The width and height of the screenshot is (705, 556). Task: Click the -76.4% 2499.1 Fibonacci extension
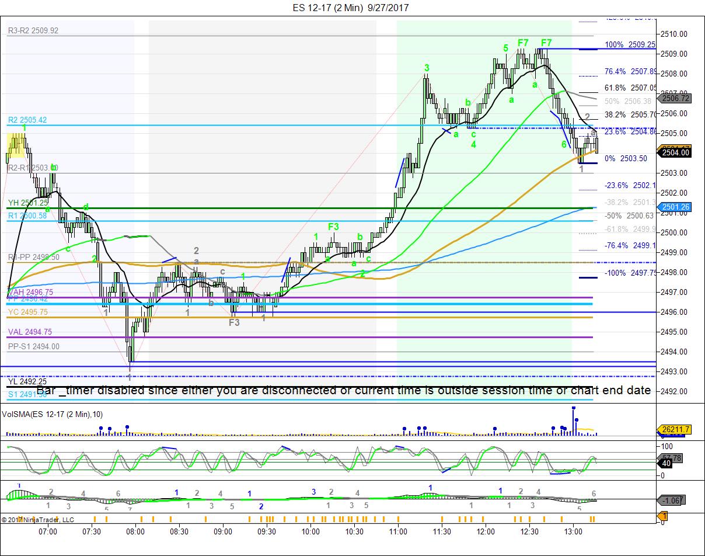pos(631,245)
